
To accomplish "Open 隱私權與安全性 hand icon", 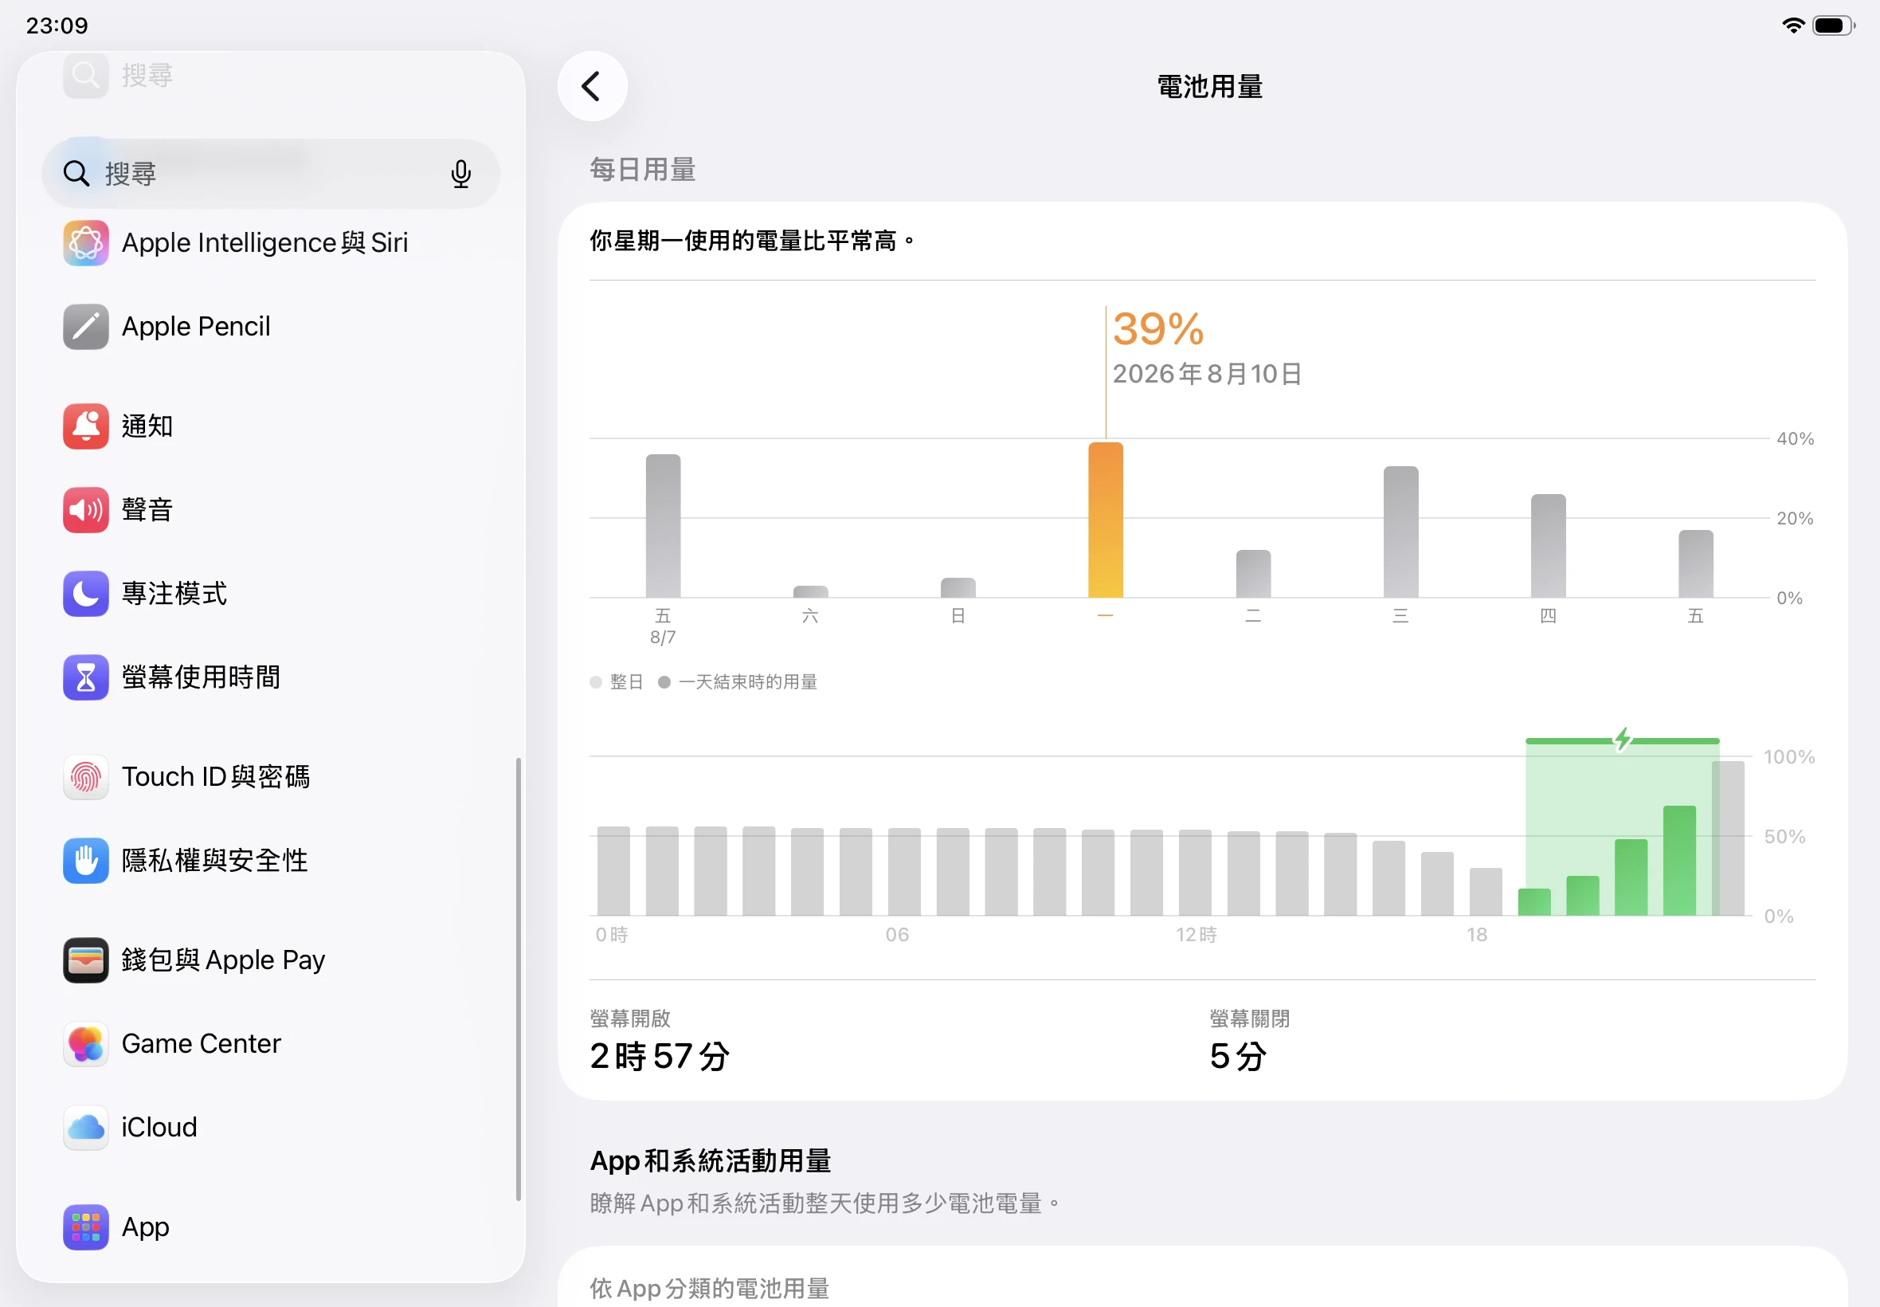I will (86, 861).
